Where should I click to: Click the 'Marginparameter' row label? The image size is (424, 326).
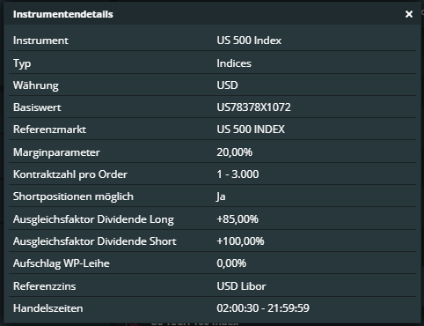56,152
